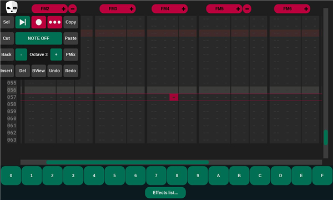This screenshot has height=200, width=333.
Task: Click the skull logo icon
Action: coord(12,7)
